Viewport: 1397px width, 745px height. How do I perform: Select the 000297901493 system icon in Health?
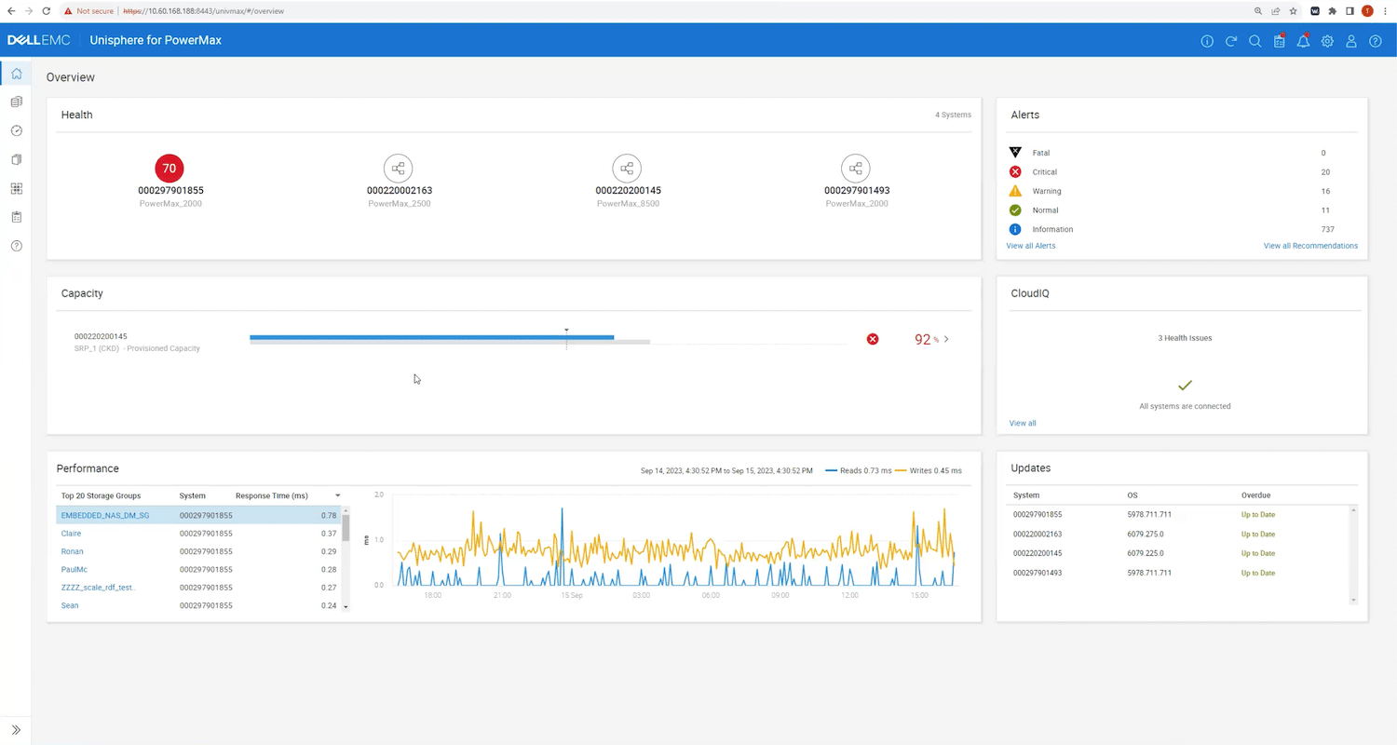tap(855, 169)
